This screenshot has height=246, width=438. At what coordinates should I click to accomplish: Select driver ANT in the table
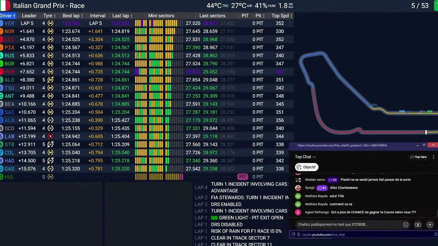click(x=9, y=96)
